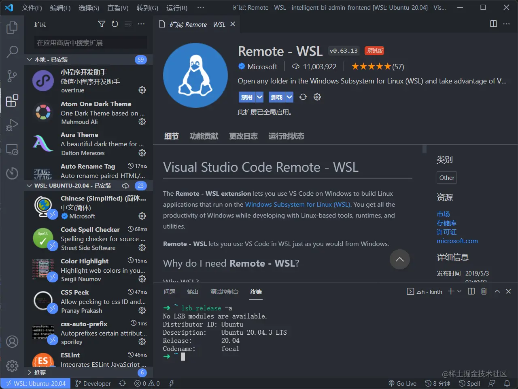
Task: Open manage gear for Atom One Dark Theme
Action: click(142, 122)
